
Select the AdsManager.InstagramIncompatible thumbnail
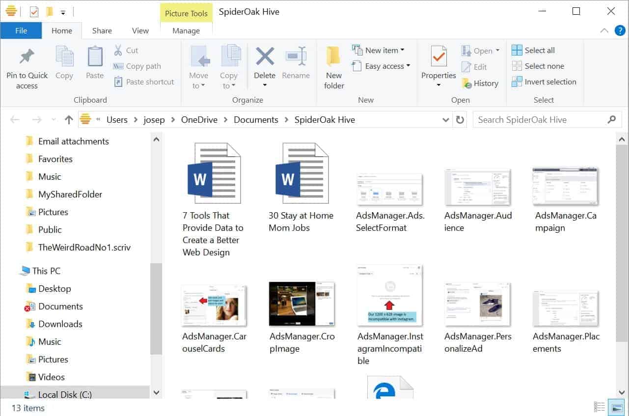[390, 315]
